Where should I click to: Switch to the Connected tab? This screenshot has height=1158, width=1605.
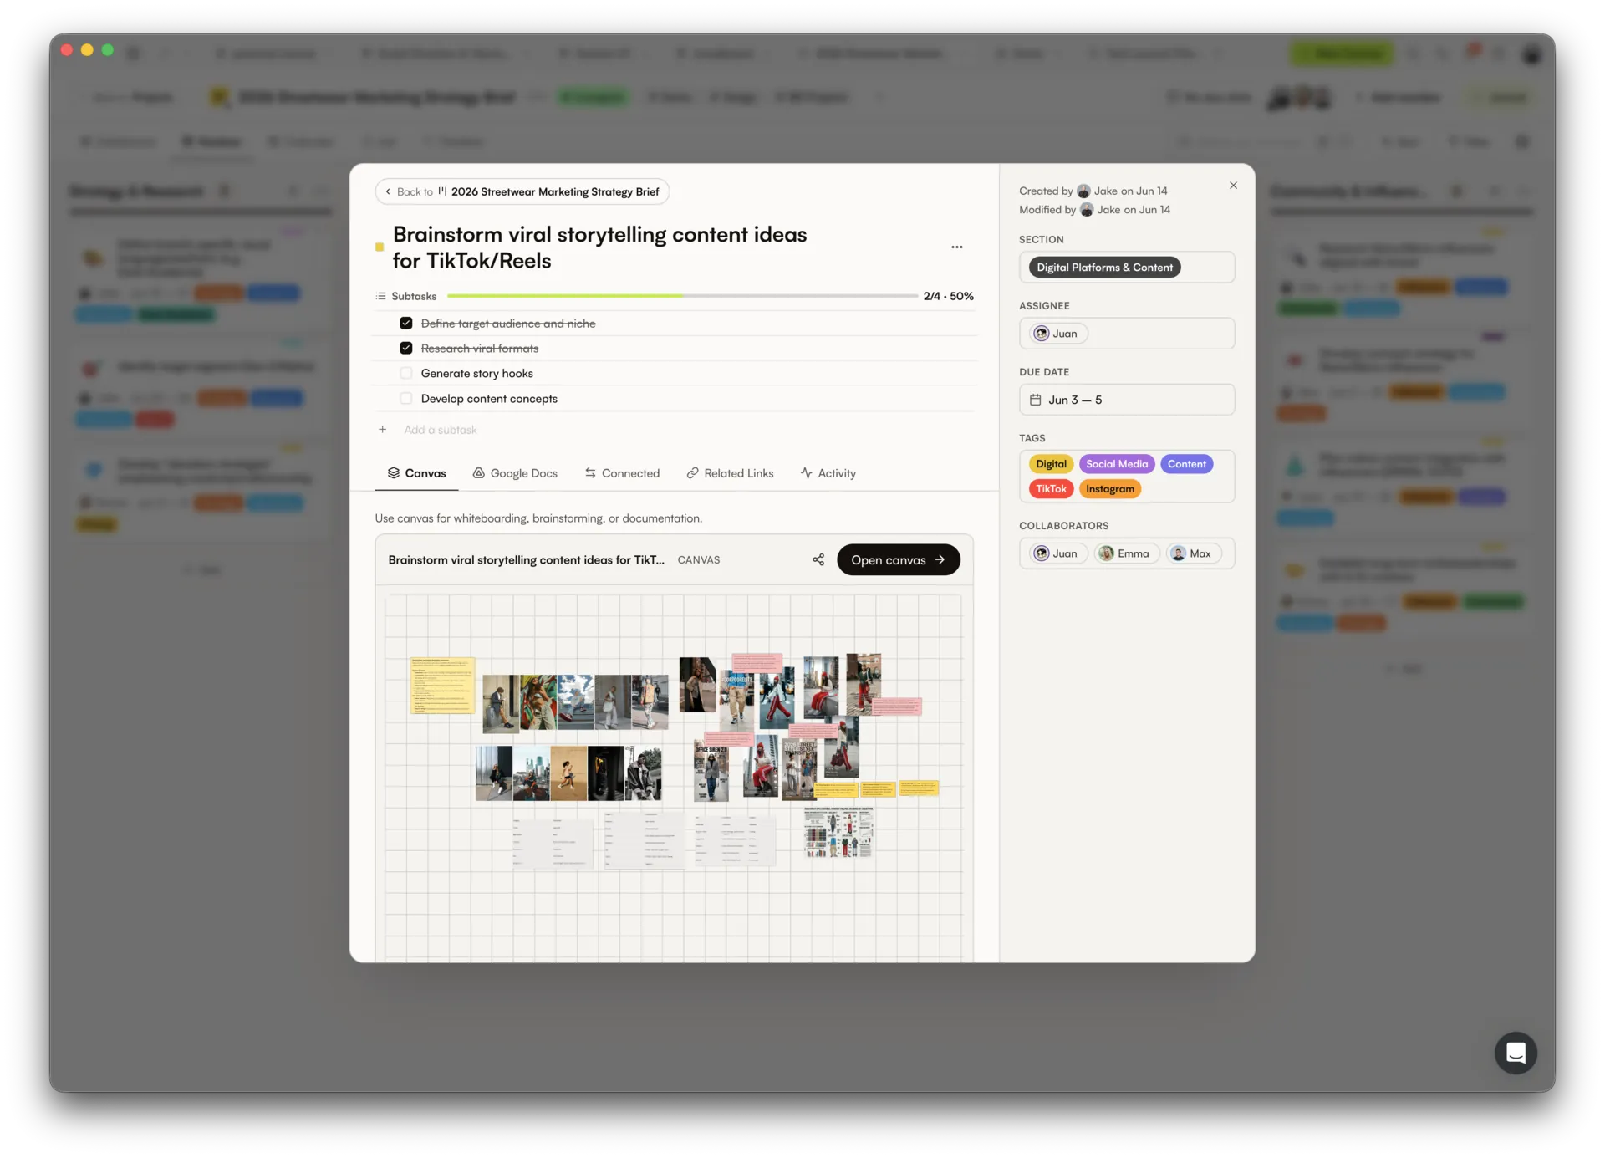(622, 473)
